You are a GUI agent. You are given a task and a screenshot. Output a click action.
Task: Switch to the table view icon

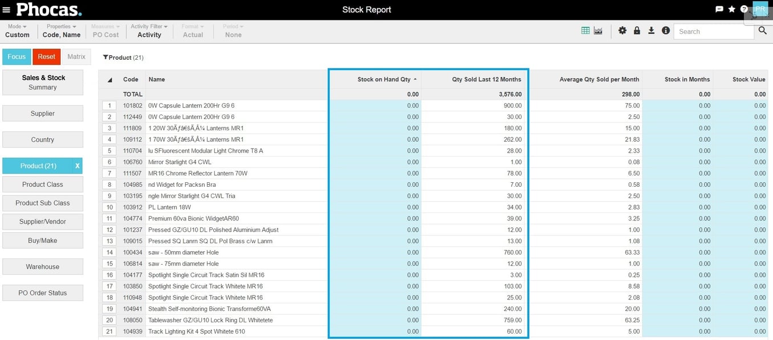click(585, 30)
